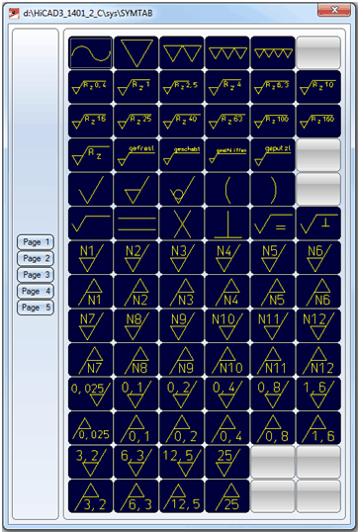The width and height of the screenshot is (359, 532).
Task: Choose the quadruple triangle surface symbol
Action: (x=273, y=53)
